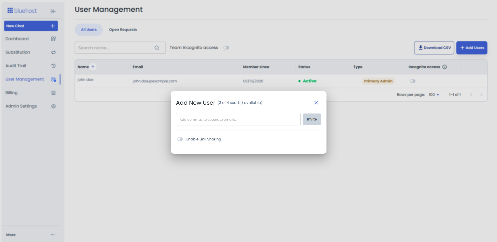Toggle Team Incognito access switch

coord(226,48)
